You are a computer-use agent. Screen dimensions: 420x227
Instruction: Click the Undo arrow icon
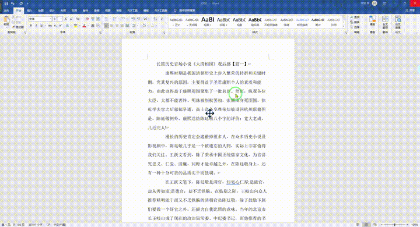pyautogui.click(x=13, y=3)
